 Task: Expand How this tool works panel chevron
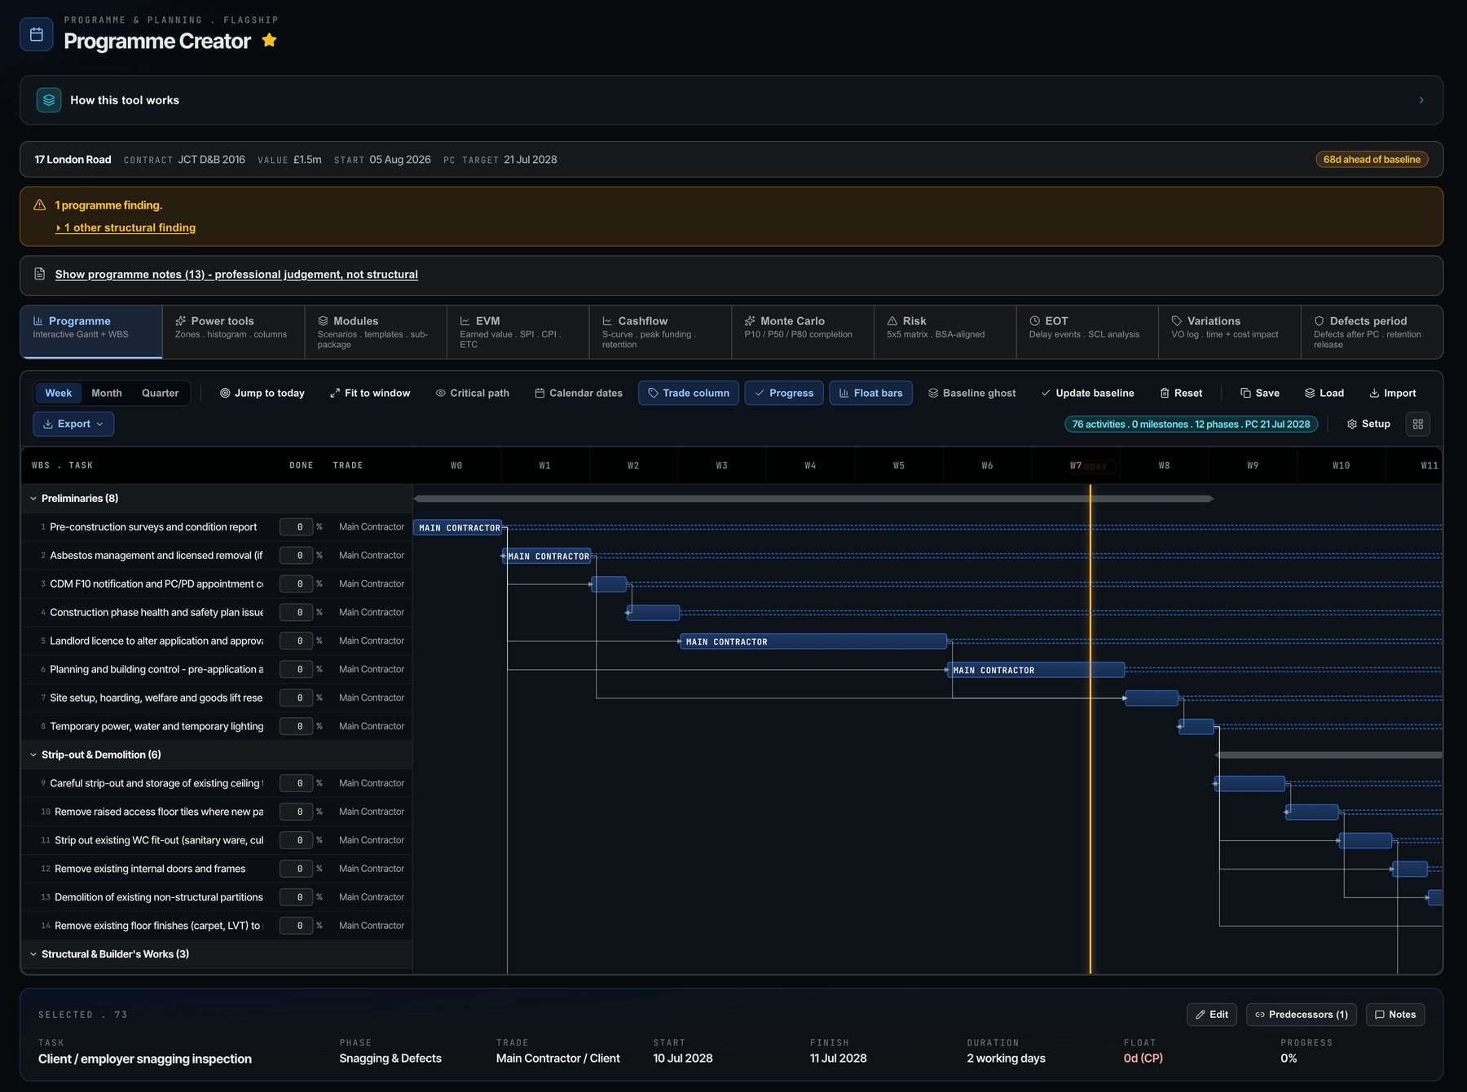tap(1421, 100)
